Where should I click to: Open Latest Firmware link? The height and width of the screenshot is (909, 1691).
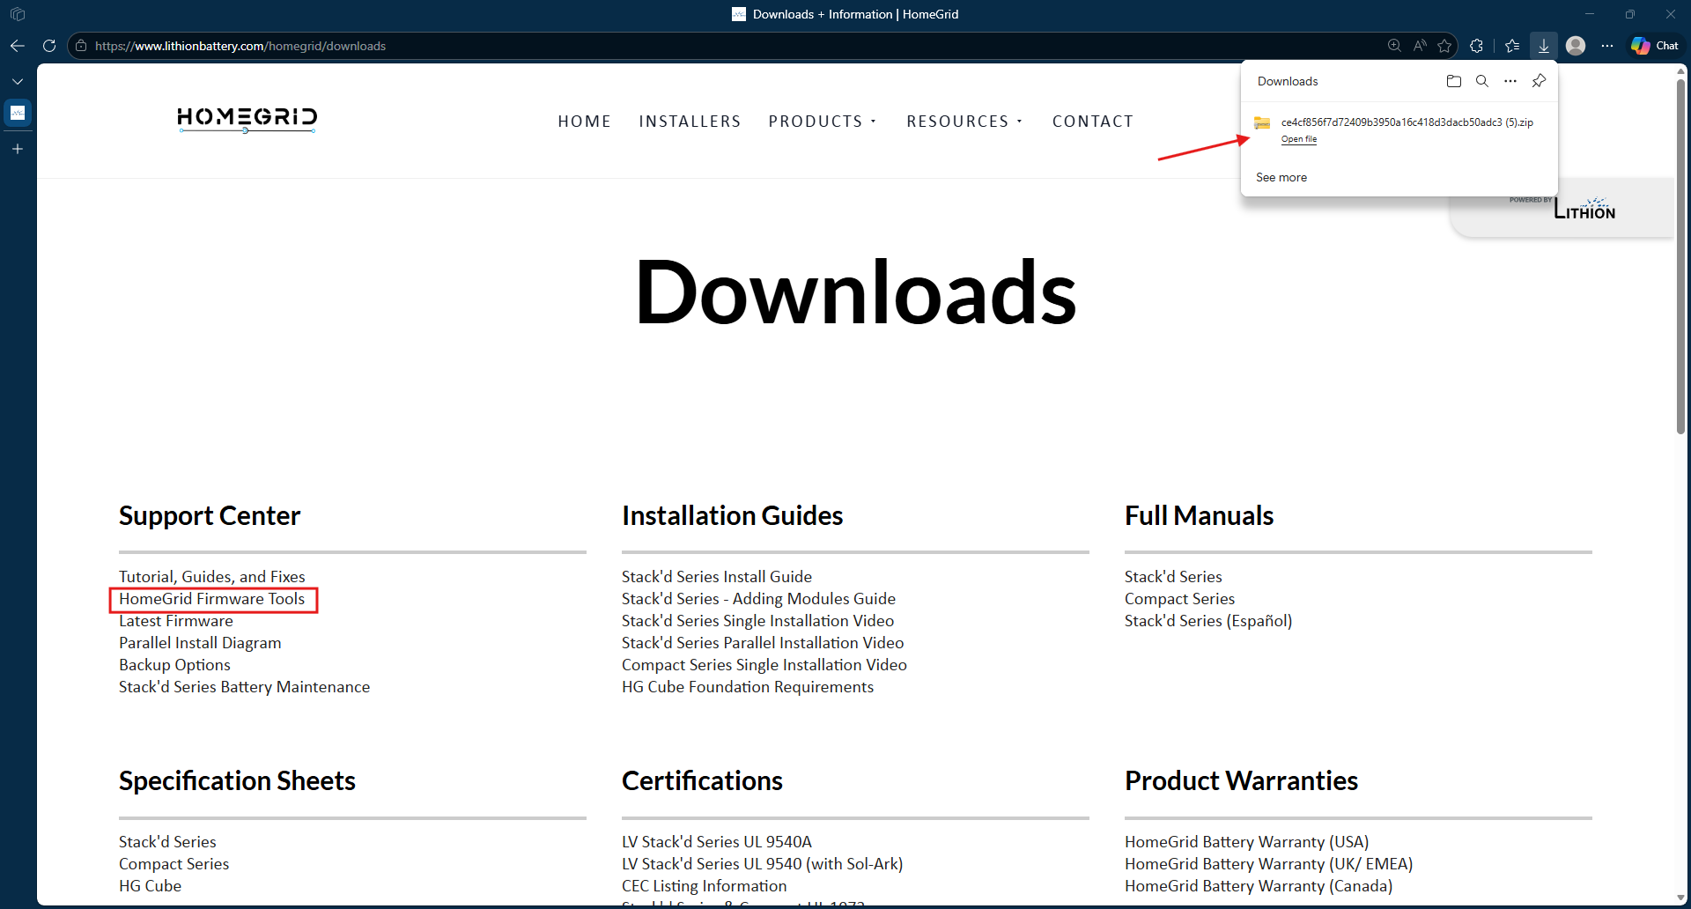(176, 621)
